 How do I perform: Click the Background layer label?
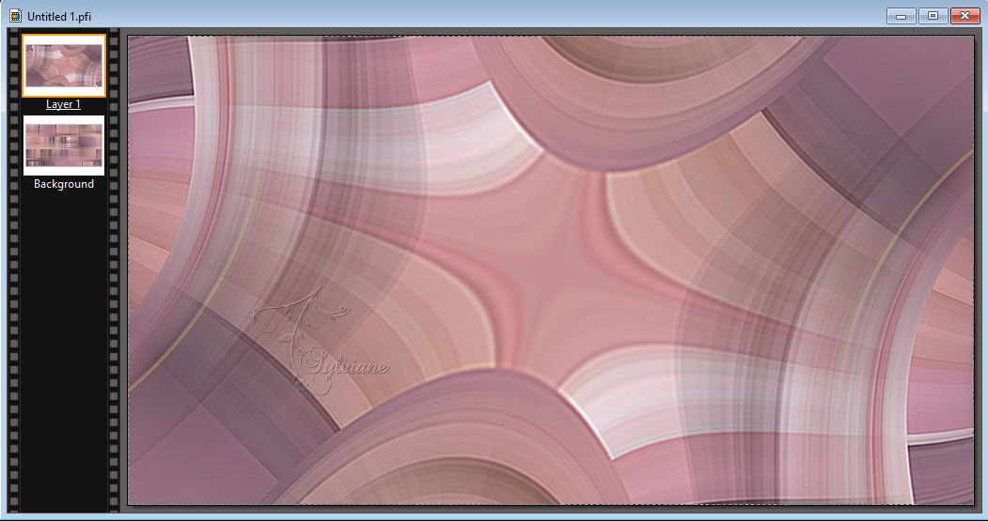64,184
